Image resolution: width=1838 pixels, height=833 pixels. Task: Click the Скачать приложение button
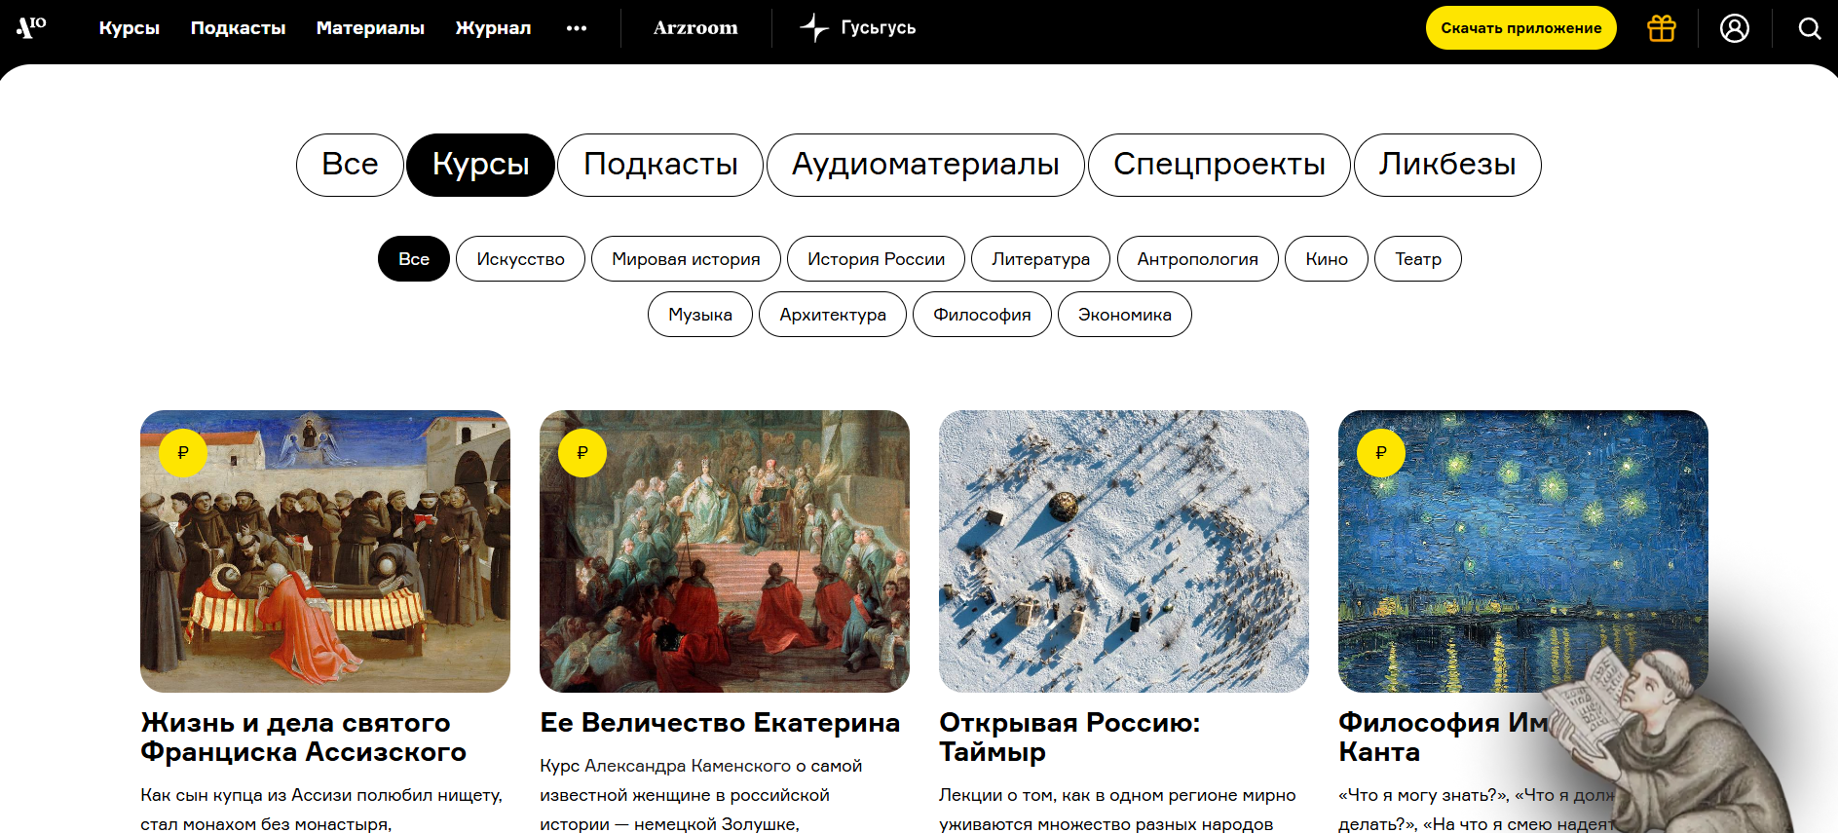[x=1521, y=28]
